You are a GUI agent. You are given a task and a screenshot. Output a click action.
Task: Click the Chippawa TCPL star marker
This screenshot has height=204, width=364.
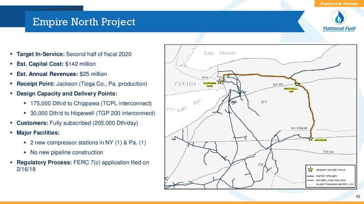tap(219, 82)
